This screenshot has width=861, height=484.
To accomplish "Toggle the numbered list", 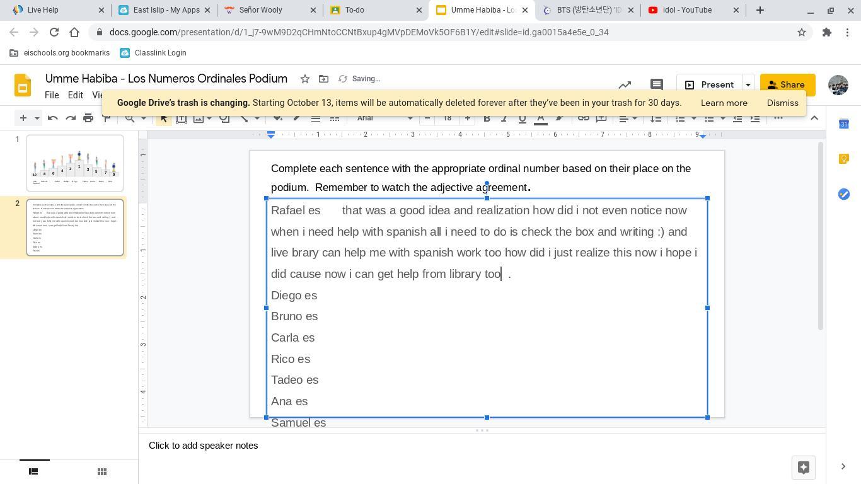I will [680, 118].
